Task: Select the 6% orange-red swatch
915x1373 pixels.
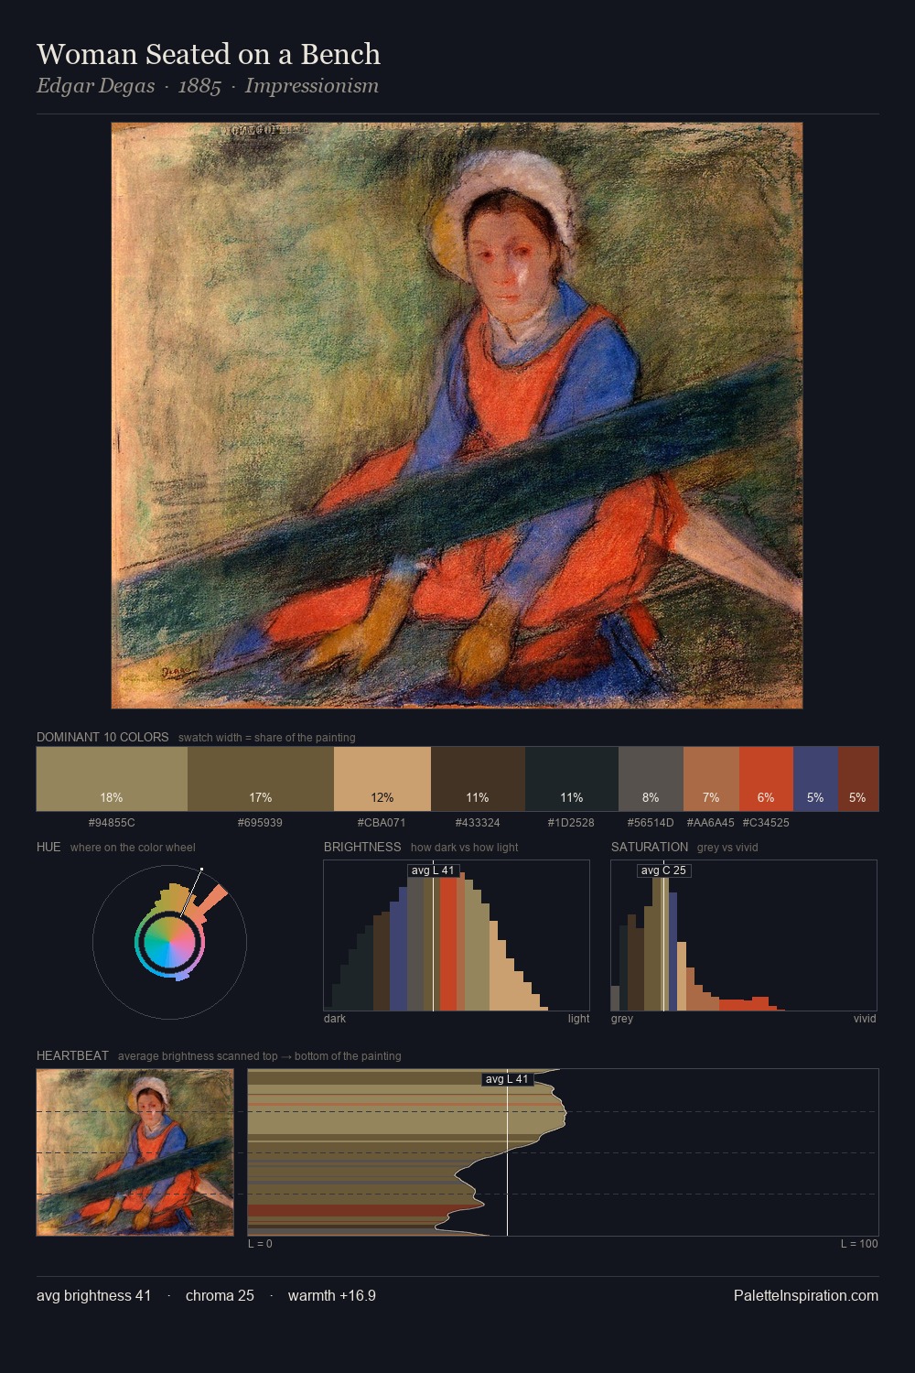Action: 766,779
